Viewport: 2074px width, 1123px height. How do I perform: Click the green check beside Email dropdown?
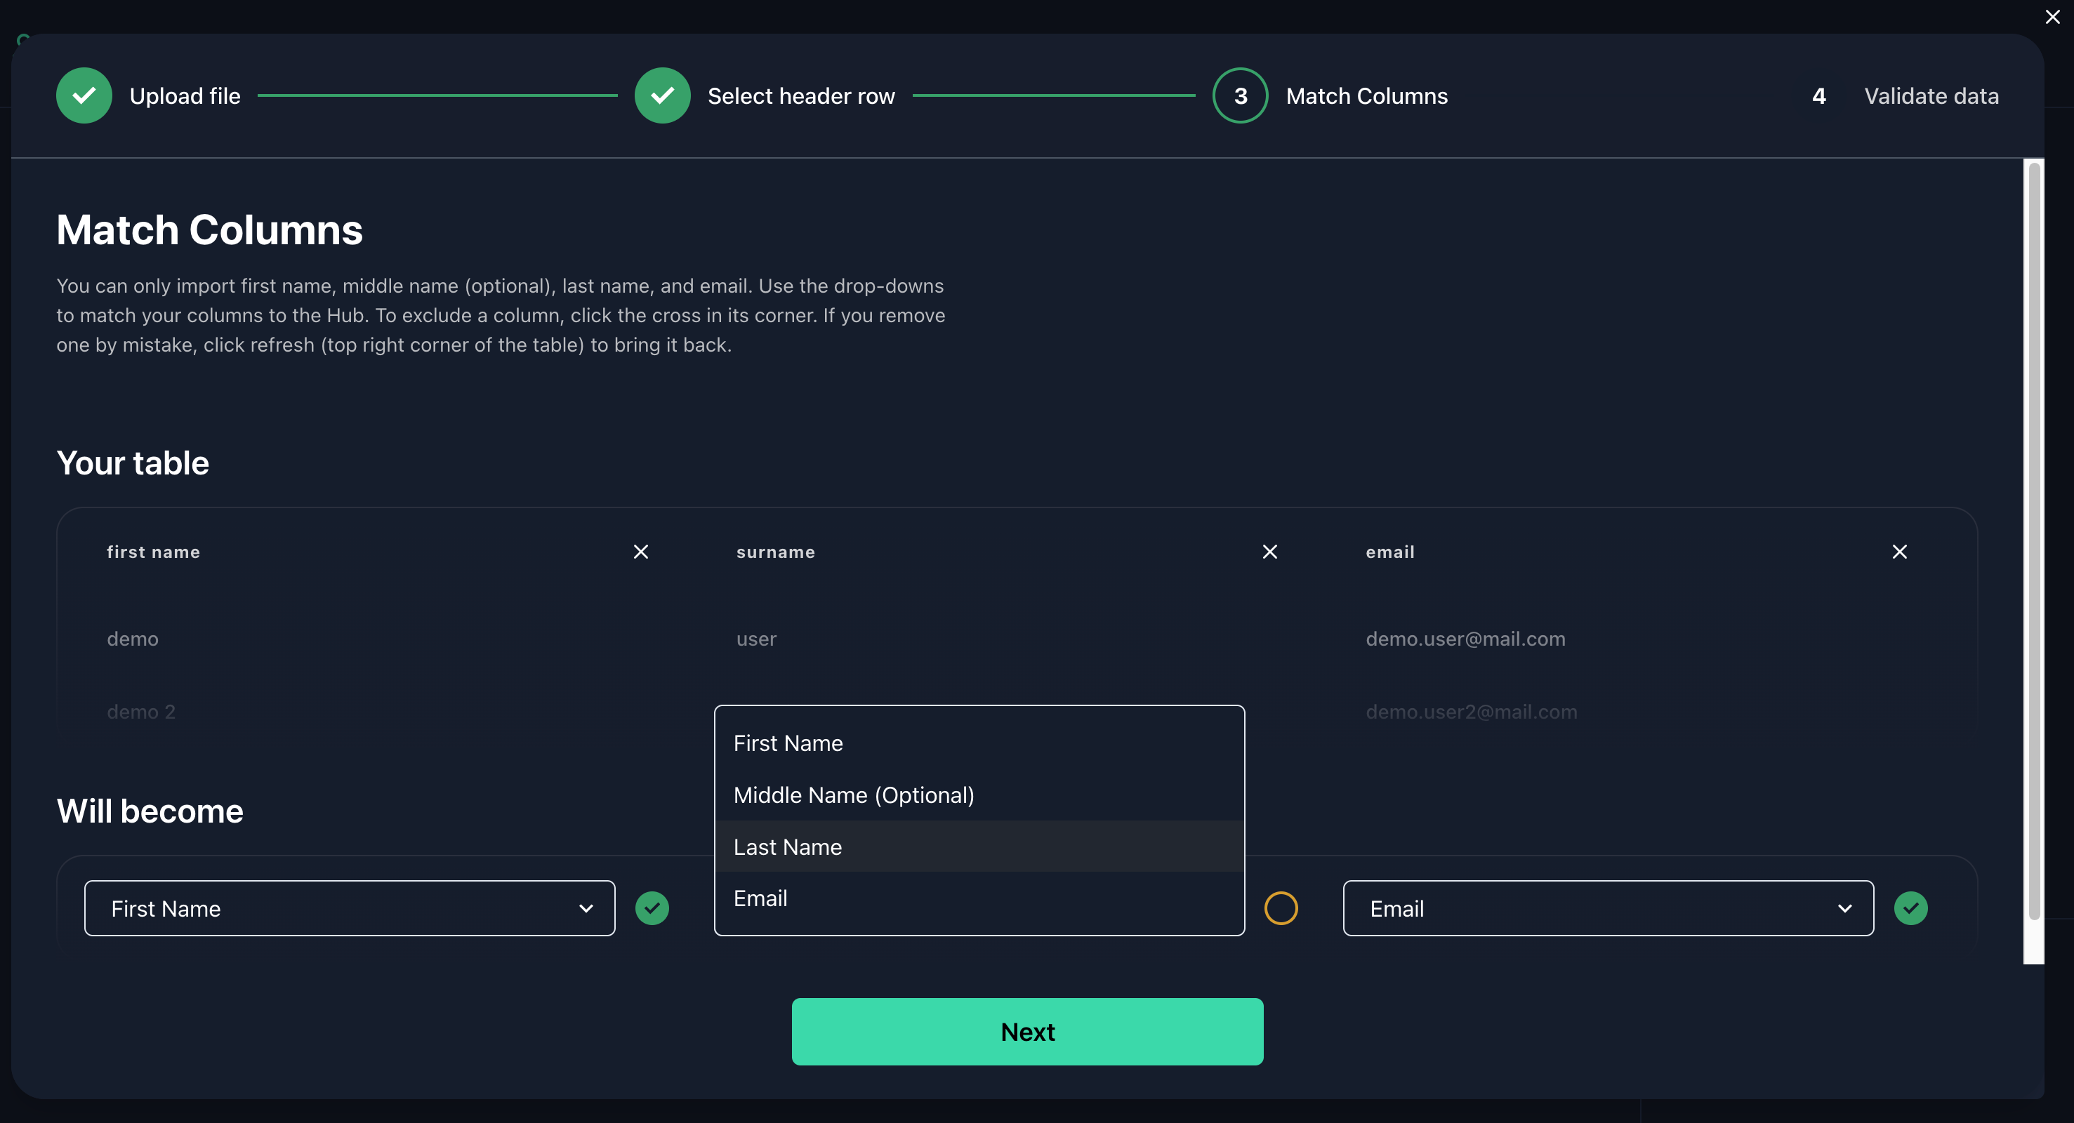click(1910, 908)
